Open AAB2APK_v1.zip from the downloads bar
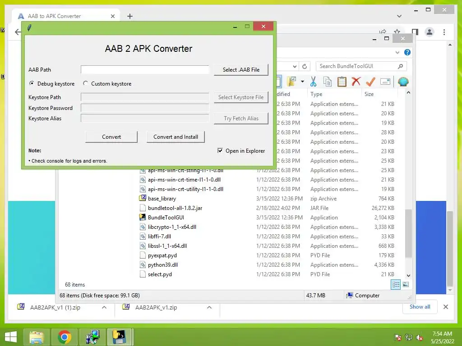Viewport: 462px width, 346px height. (x=156, y=307)
